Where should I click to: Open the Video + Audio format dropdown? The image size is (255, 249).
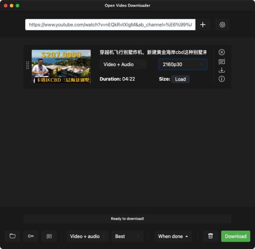(123, 64)
